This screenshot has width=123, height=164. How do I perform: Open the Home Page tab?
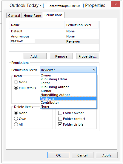32,16
